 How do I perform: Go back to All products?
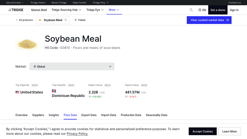pyautogui.click(x=24, y=20)
